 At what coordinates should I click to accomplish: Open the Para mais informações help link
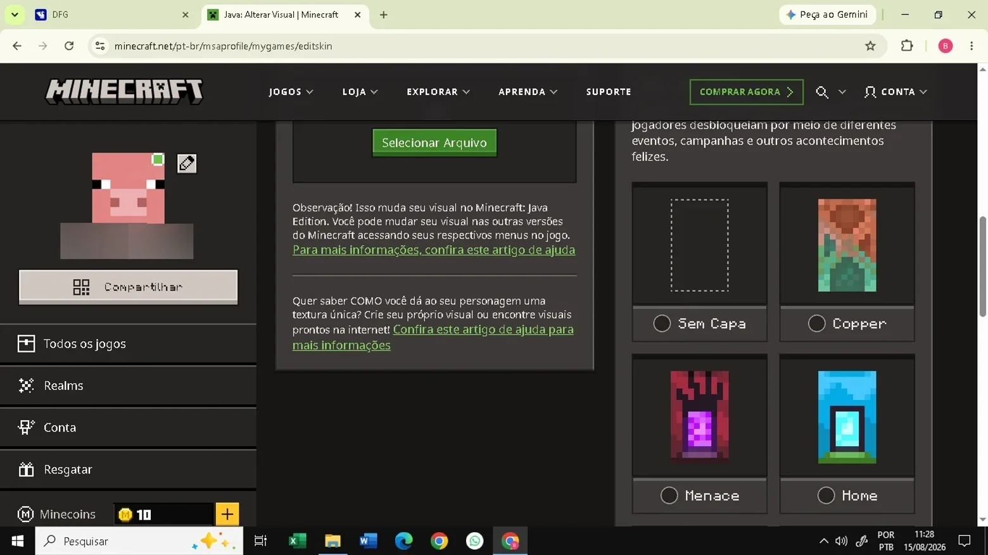[x=434, y=250]
